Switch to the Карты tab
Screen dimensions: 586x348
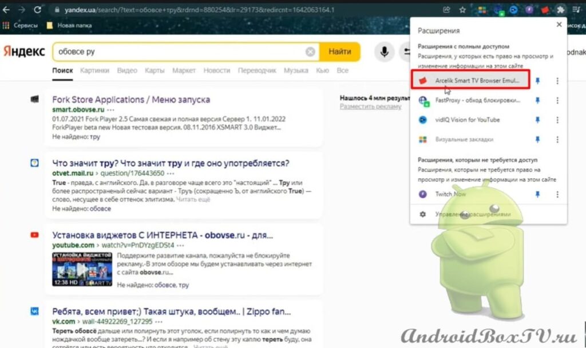click(x=155, y=70)
